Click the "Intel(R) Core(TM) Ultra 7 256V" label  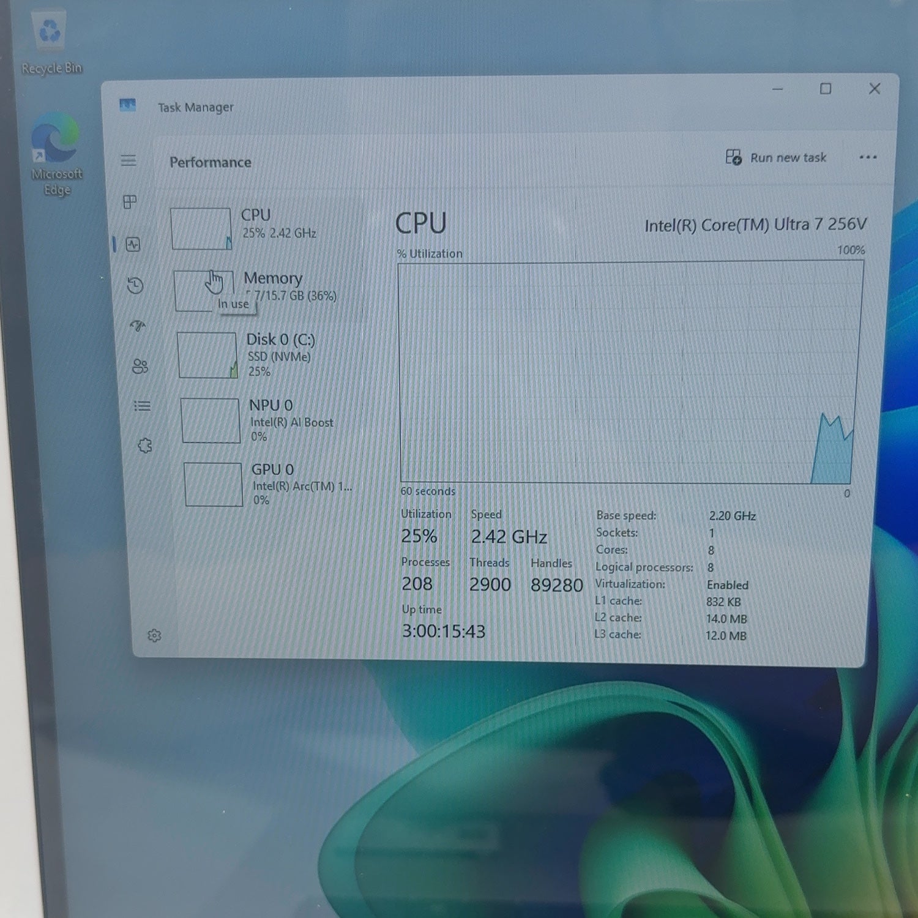(x=756, y=225)
